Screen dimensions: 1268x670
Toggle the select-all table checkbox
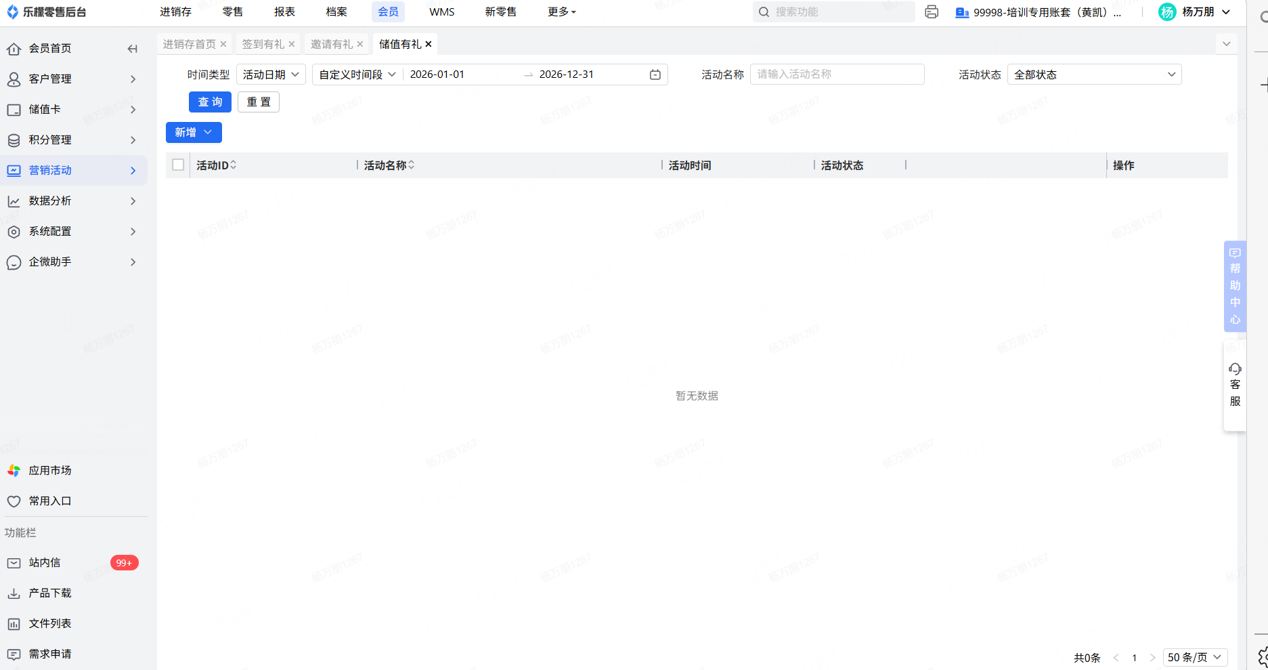[178, 165]
